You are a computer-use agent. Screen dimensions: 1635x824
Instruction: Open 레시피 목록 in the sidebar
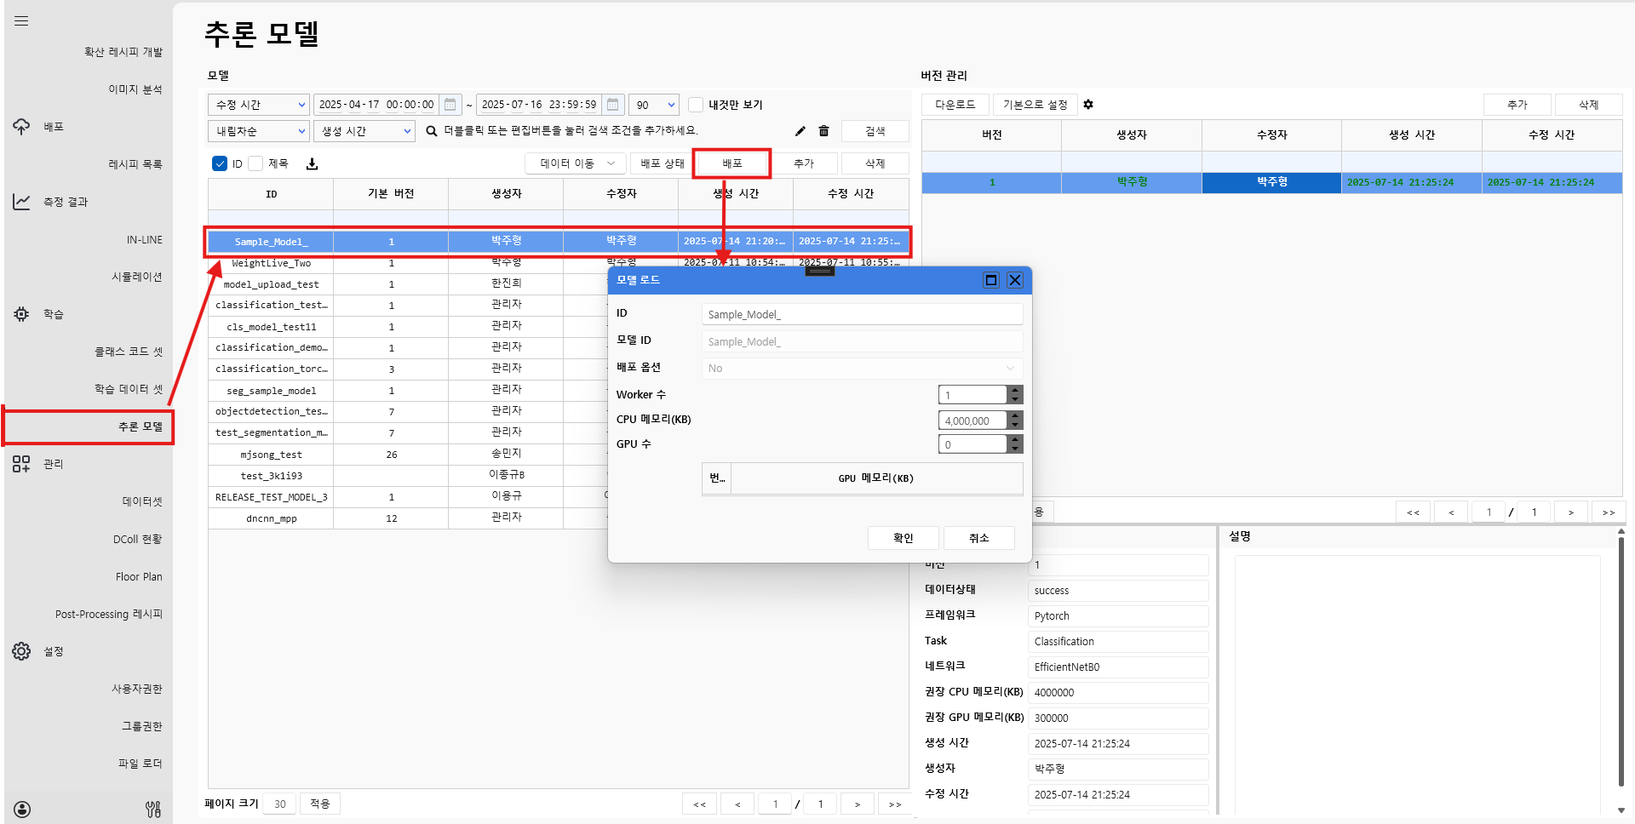coord(135,164)
